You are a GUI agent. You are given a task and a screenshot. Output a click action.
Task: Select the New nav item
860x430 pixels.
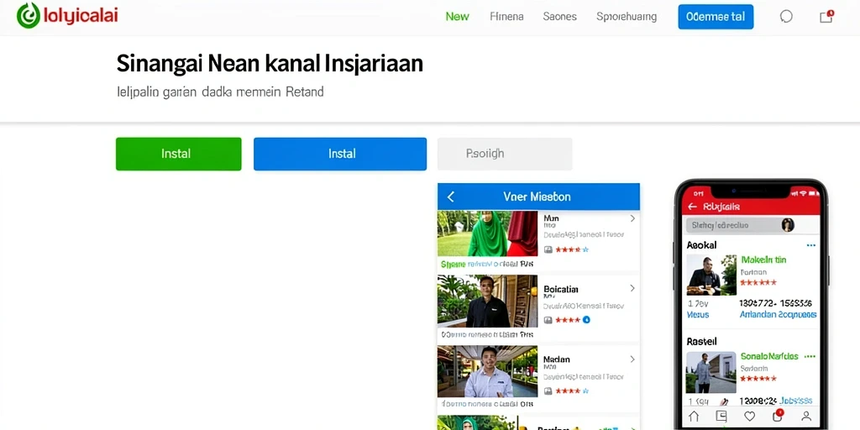457,17
